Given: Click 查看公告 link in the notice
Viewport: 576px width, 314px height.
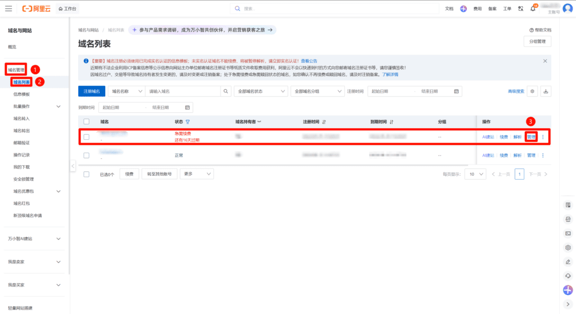Looking at the screenshot, I should pyautogui.click(x=309, y=61).
